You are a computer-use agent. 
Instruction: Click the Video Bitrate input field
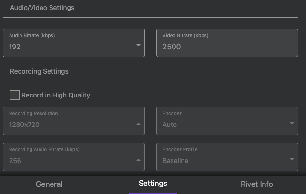(227, 43)
